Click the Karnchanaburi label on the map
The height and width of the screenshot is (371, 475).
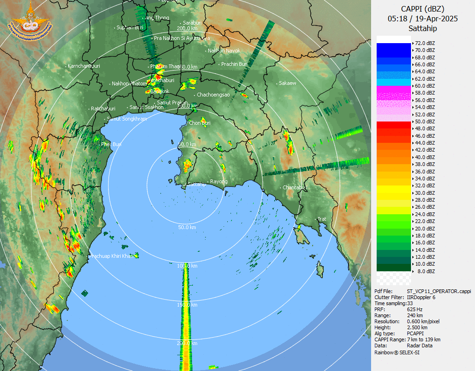coord(84,66)
